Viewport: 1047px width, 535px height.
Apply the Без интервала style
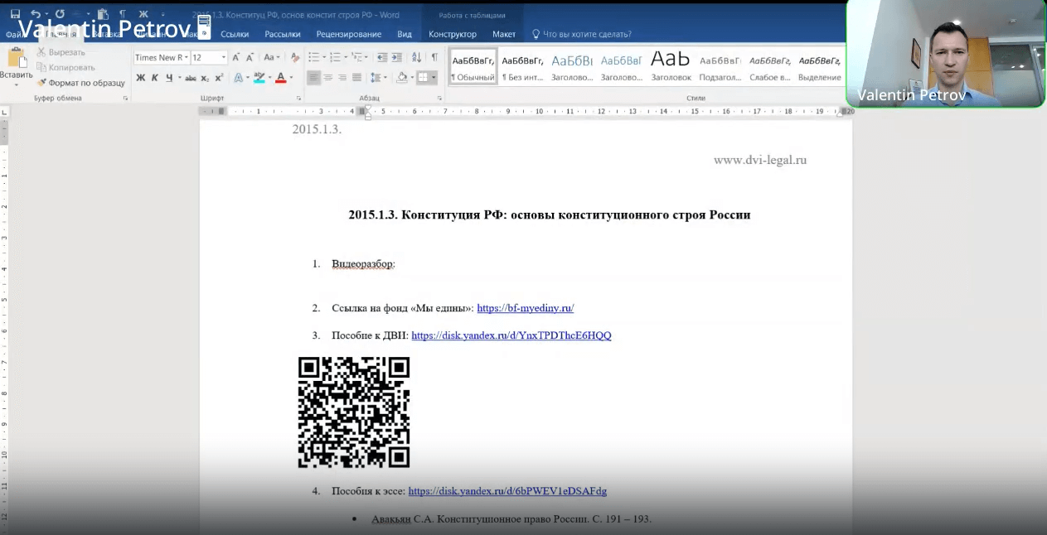click(522, 66)
